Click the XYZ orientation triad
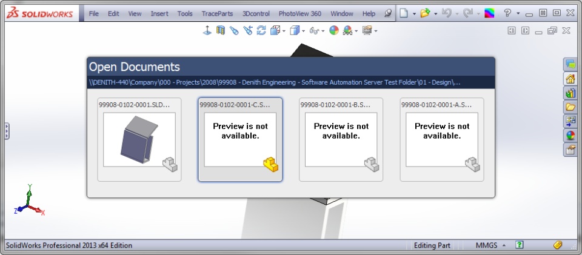The image size is (582, 255). [29, 201]
